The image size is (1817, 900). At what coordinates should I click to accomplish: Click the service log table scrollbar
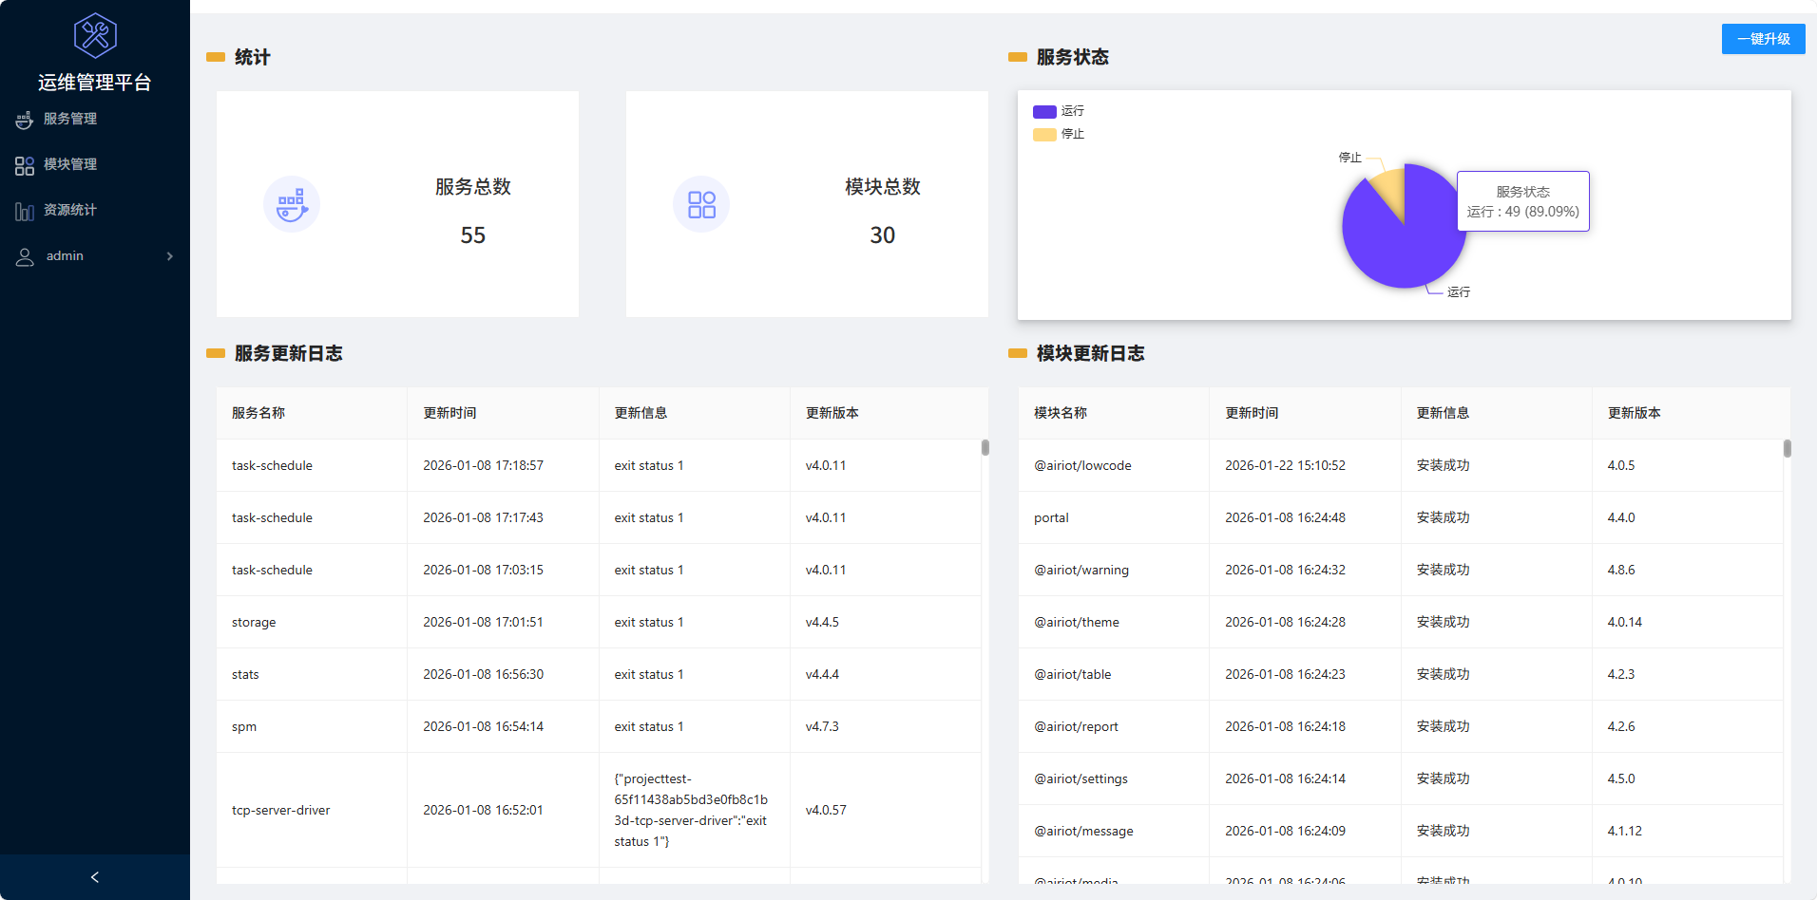(x=985, y=447)
